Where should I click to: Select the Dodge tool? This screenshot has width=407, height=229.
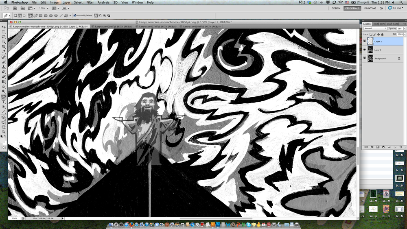(4, 92)
